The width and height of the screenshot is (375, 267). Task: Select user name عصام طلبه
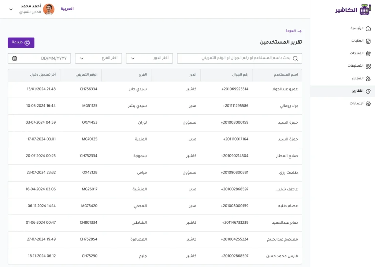288,206
